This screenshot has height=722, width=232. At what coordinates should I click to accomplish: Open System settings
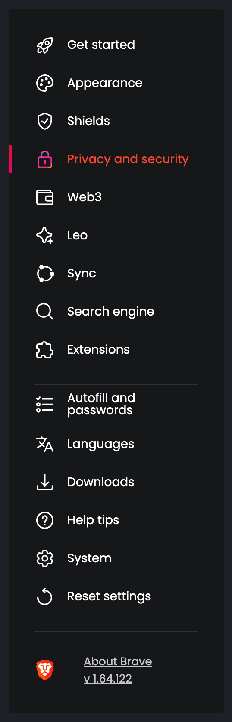coord(116,558)
